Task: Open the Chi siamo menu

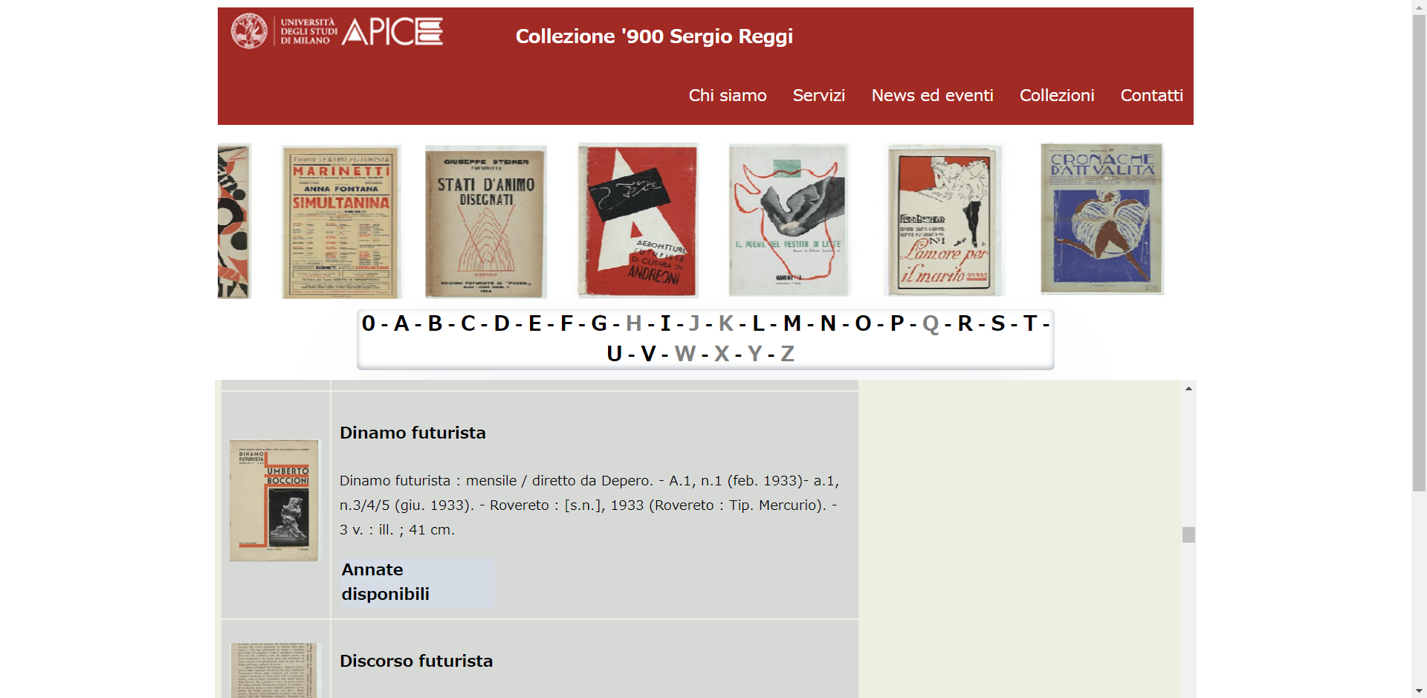Action: [x=727, y=95]
